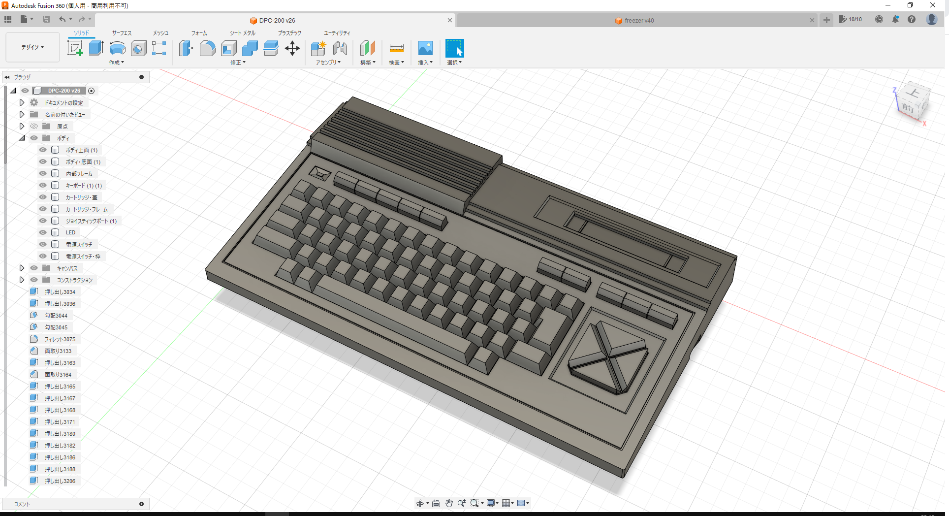Viewport: 949px width, 516px height.
Task: Hide the キーボード body via eye icon
Action: pyautogui.click(x=43, y=185)
